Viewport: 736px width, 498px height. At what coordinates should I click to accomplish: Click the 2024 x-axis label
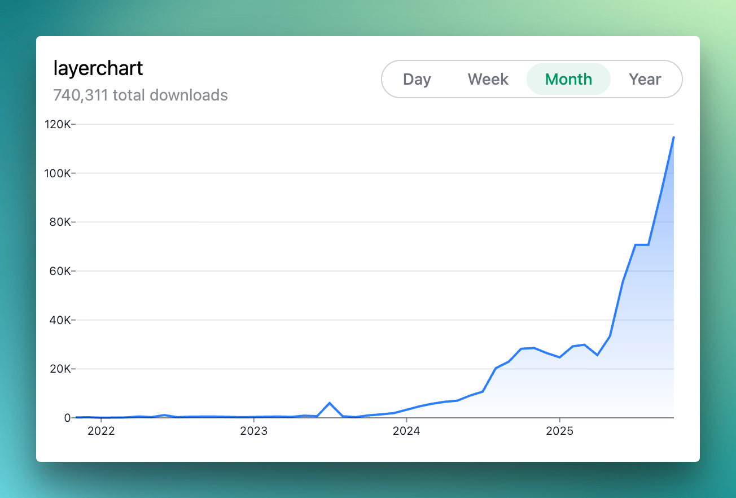pyautogui.click(x=406, y=432)
